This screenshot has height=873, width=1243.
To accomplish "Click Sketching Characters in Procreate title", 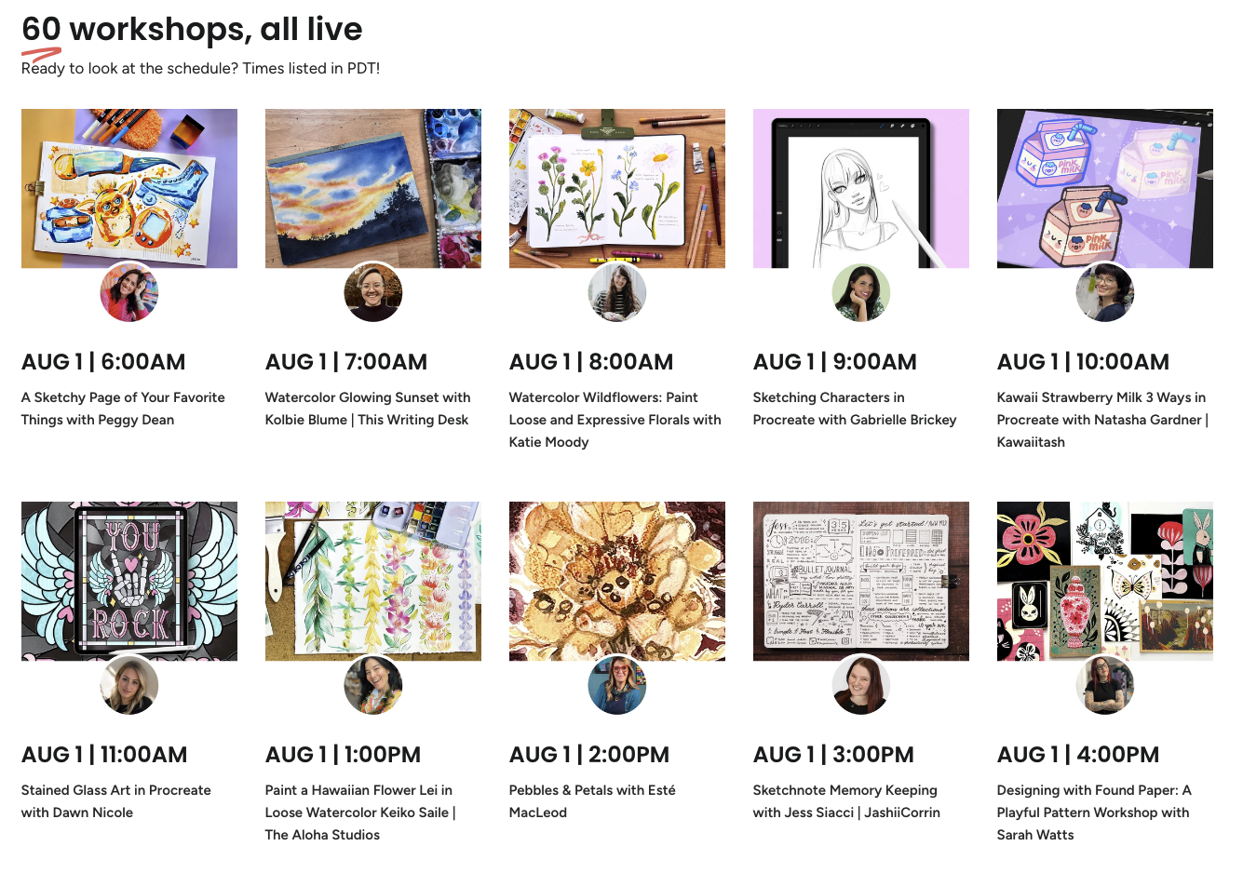I will pyautogui.click(x=855, y=409).
